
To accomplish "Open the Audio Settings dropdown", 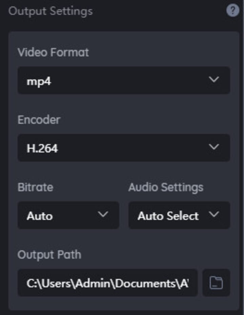I will pyautogui.click(x=179, y=215).
